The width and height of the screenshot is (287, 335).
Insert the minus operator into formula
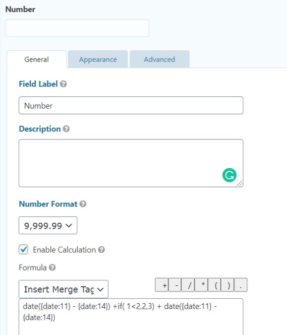[x=175, y=285]
